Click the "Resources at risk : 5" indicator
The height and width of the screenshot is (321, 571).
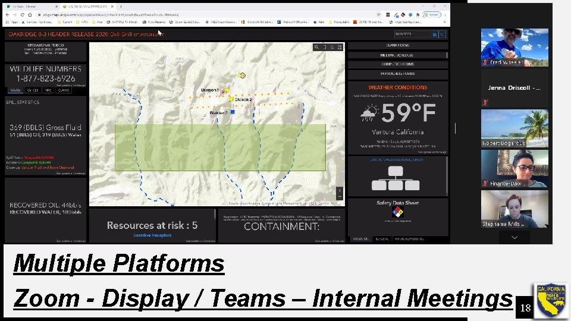click(x=152, y=226)
